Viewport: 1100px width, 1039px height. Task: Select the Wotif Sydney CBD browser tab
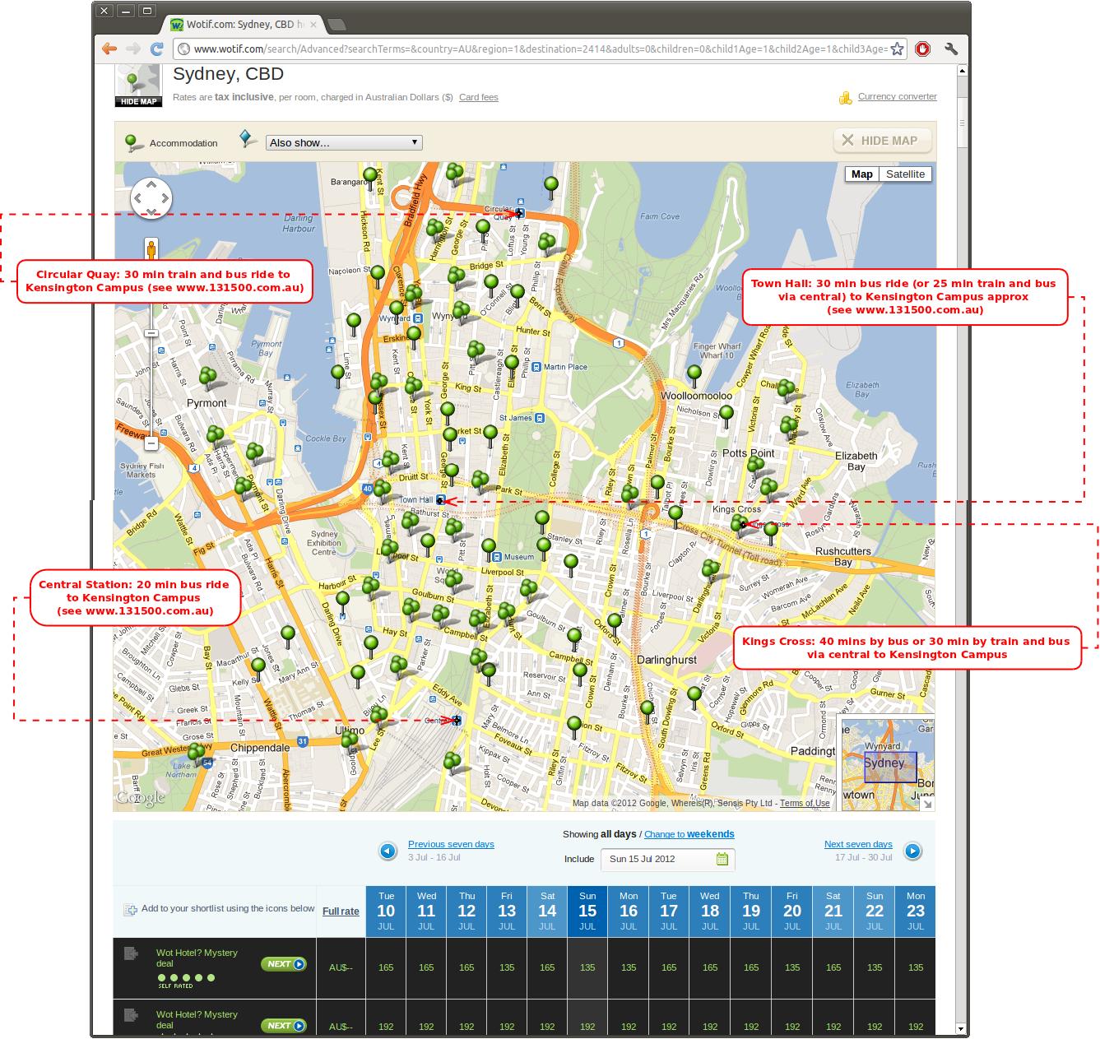point(241,25)
